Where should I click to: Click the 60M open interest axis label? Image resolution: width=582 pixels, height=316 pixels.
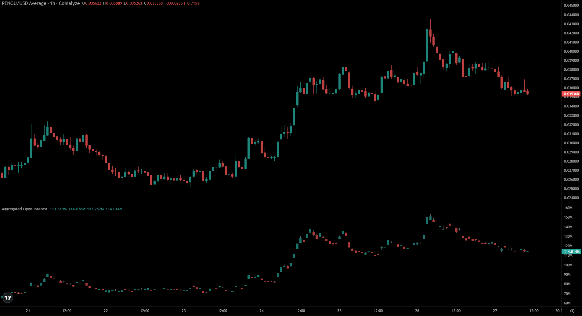pos(567,303)
